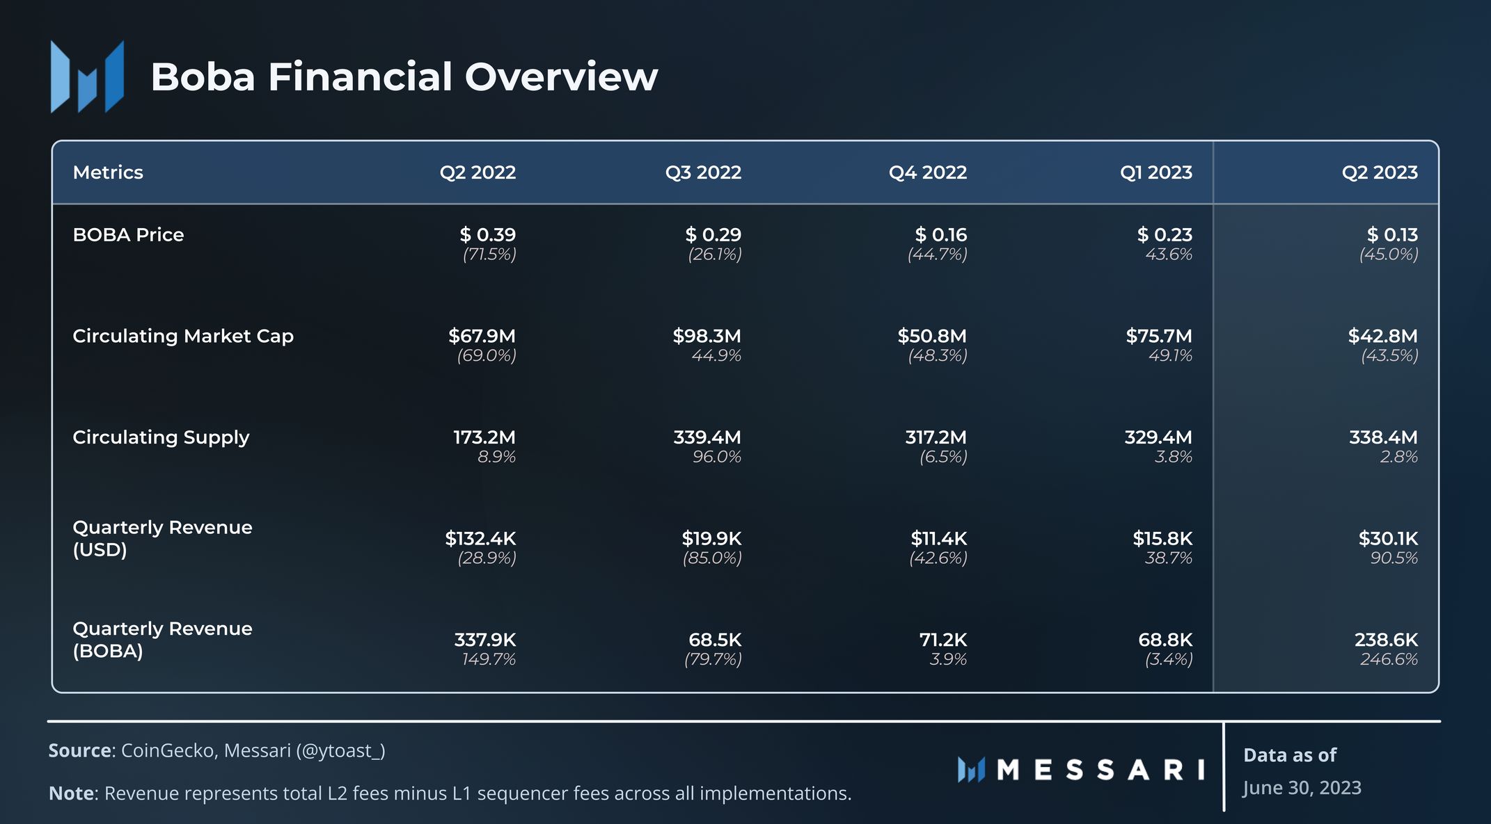
Task: Click the 44.9% market cap change
Action: (x=716, y=356)
